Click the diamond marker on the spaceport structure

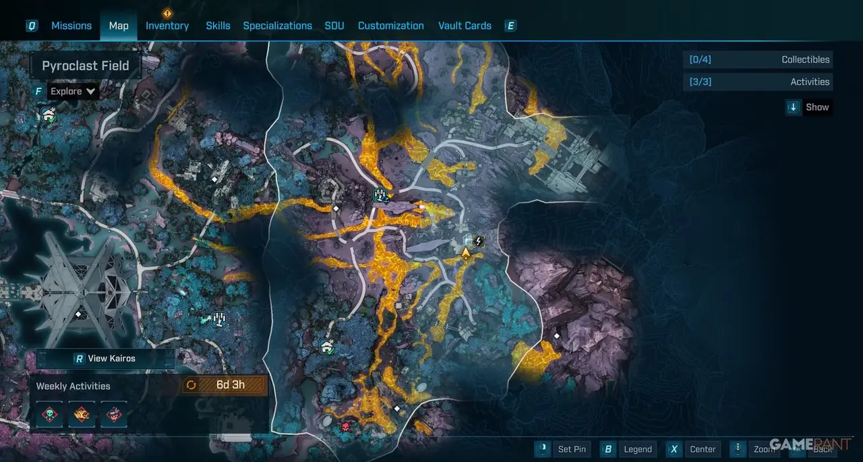click(78, 314)
